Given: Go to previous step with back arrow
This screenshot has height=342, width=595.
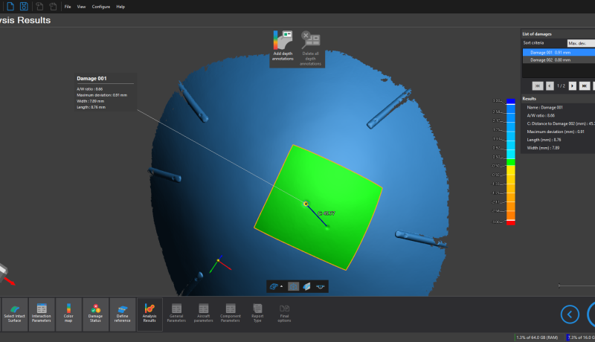Looking at the screenshot, I should pyautogui.click(x=570, y=314).
